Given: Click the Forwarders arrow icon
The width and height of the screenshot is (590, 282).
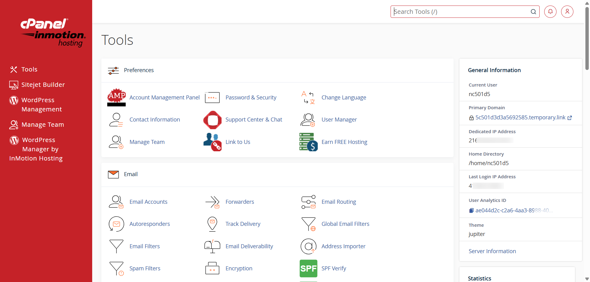Looking at the screenshot, I should pyautogui.click(x=212, y=202).
